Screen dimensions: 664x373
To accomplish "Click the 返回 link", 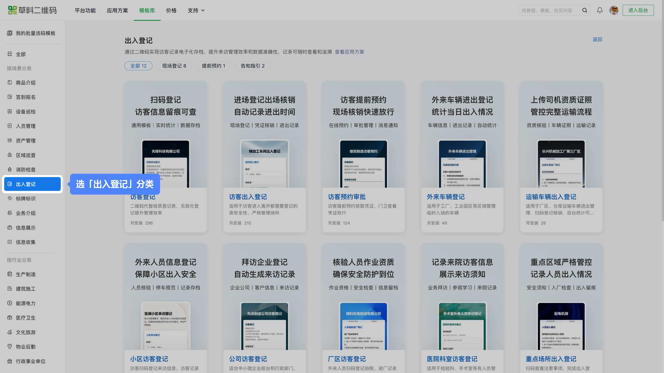I will point(597,39).
